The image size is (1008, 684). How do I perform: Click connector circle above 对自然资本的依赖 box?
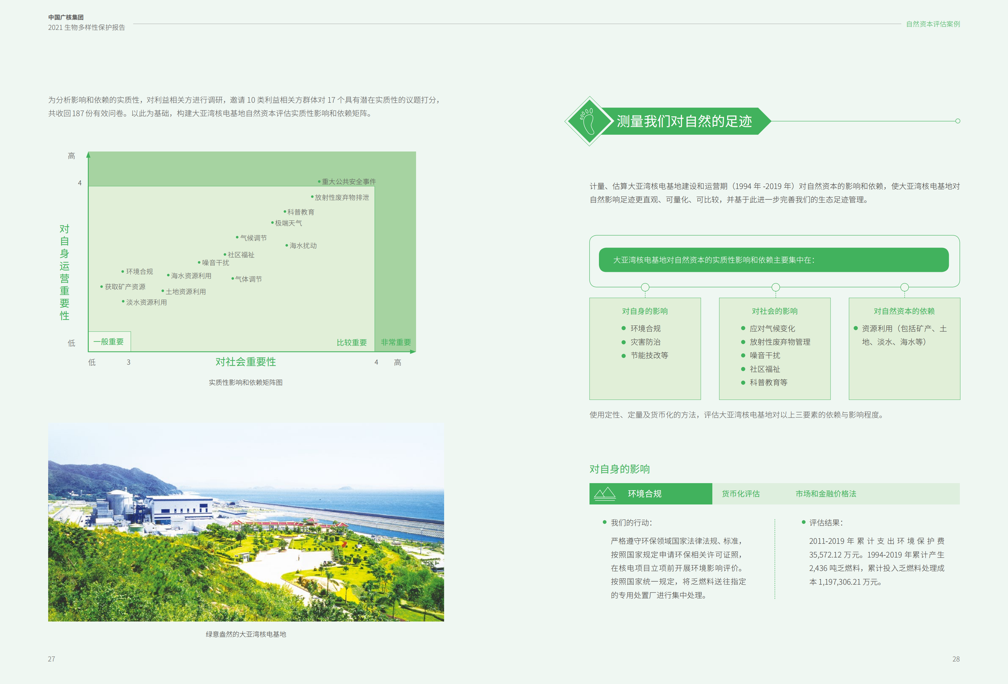coord(904,287)
